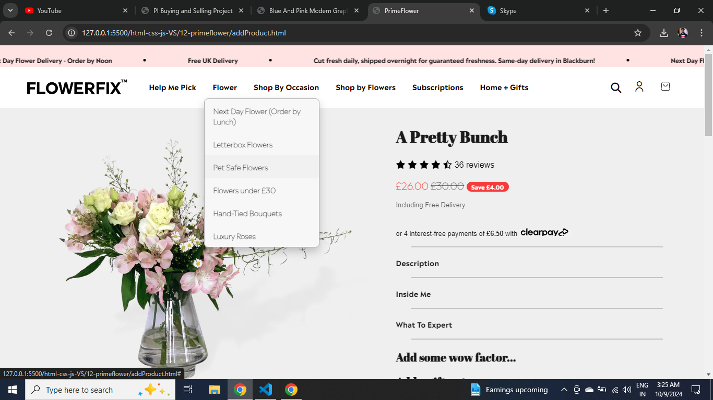Choose Pet Safe Flowers from the dropdown
This screenshot has width=713, height=400.
click(x=262, y=168)
